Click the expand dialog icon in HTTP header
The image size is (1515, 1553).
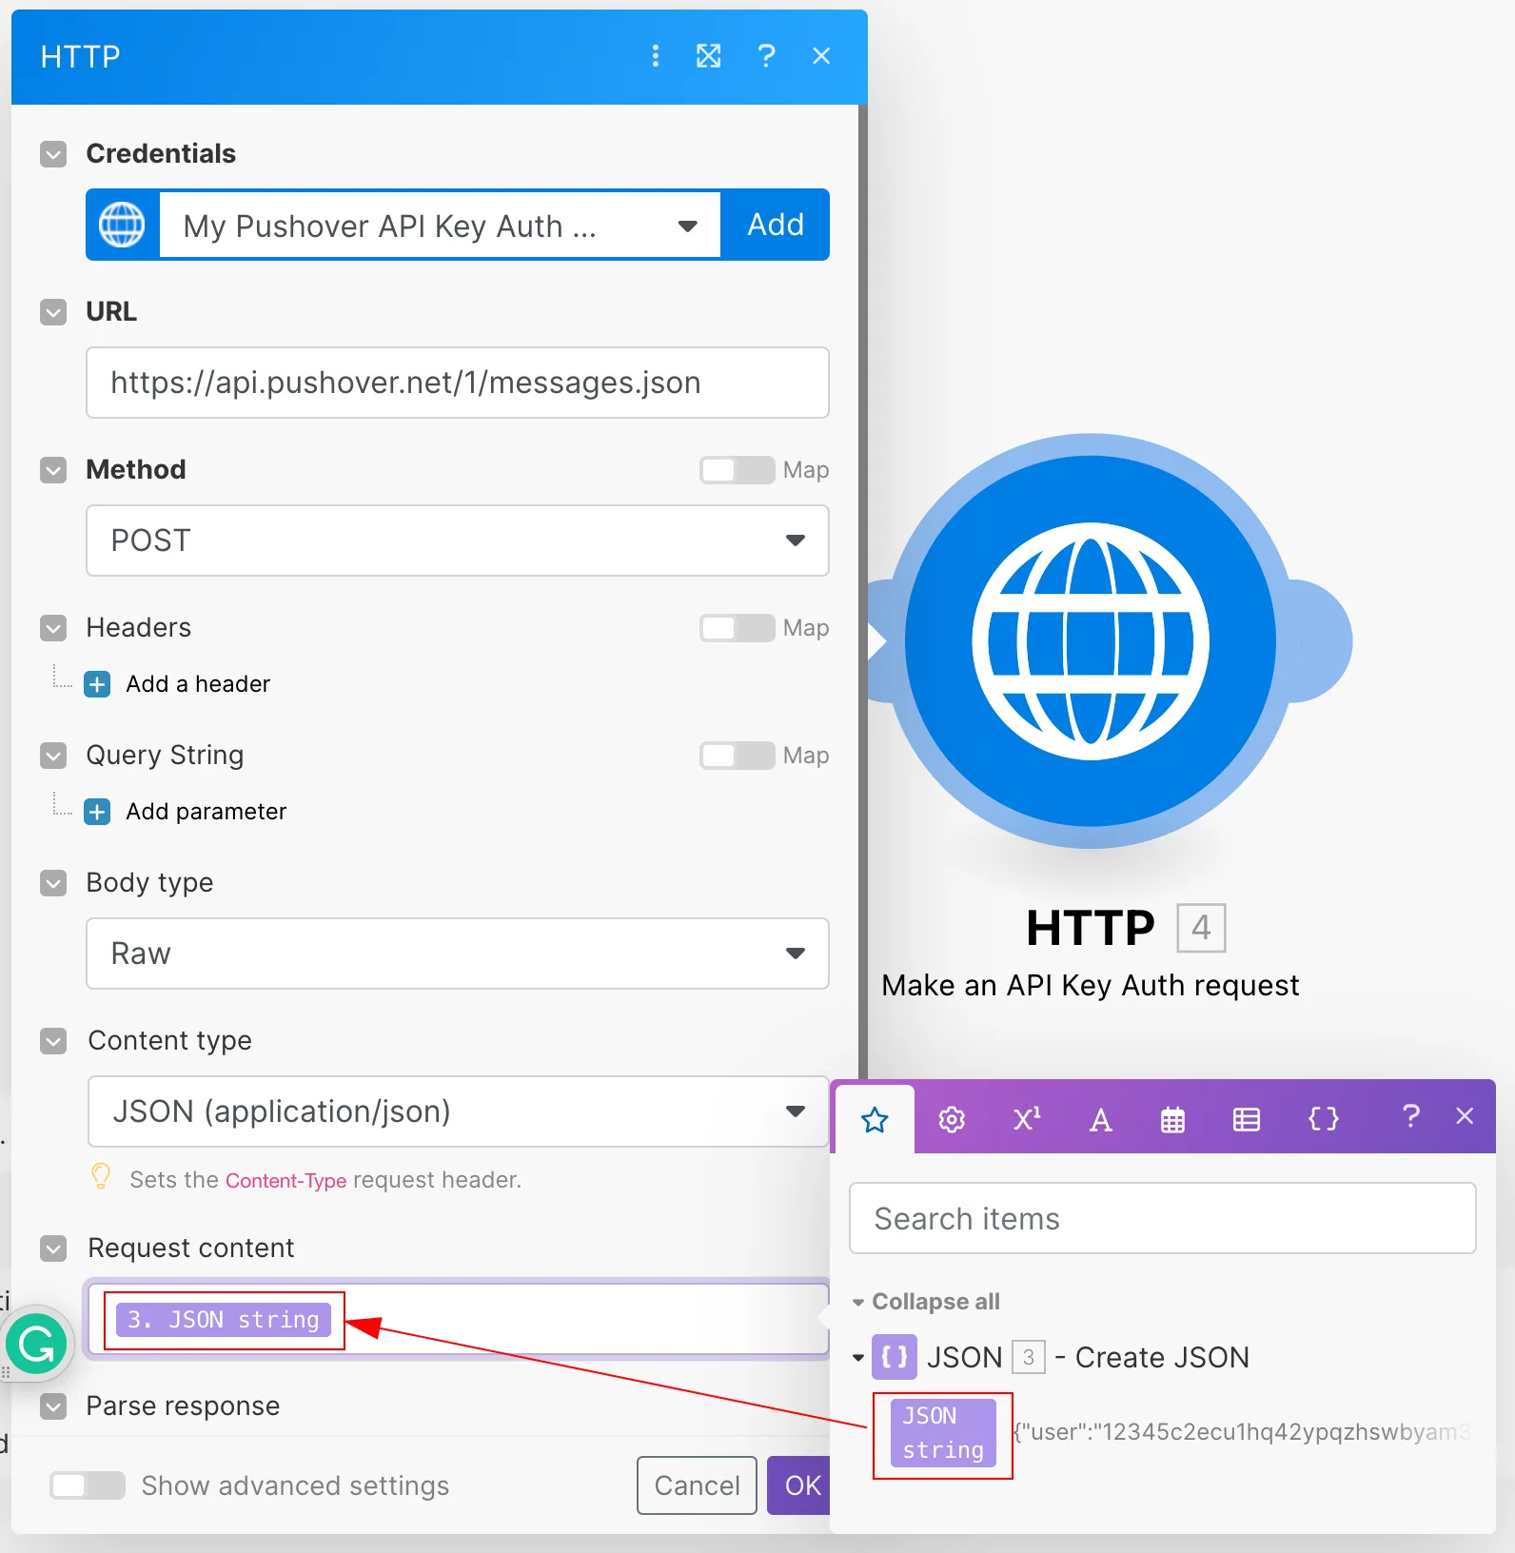(709, 56)
